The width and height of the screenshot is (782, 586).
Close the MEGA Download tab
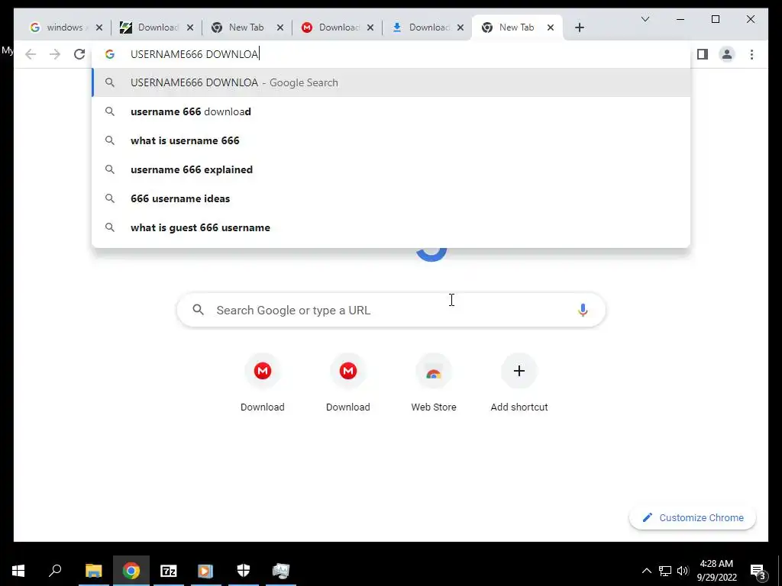pos(370,27)
